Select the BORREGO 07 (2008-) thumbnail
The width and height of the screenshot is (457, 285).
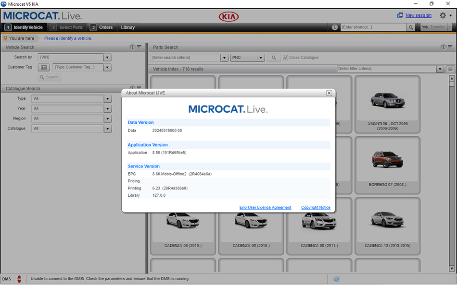(387, 165)
